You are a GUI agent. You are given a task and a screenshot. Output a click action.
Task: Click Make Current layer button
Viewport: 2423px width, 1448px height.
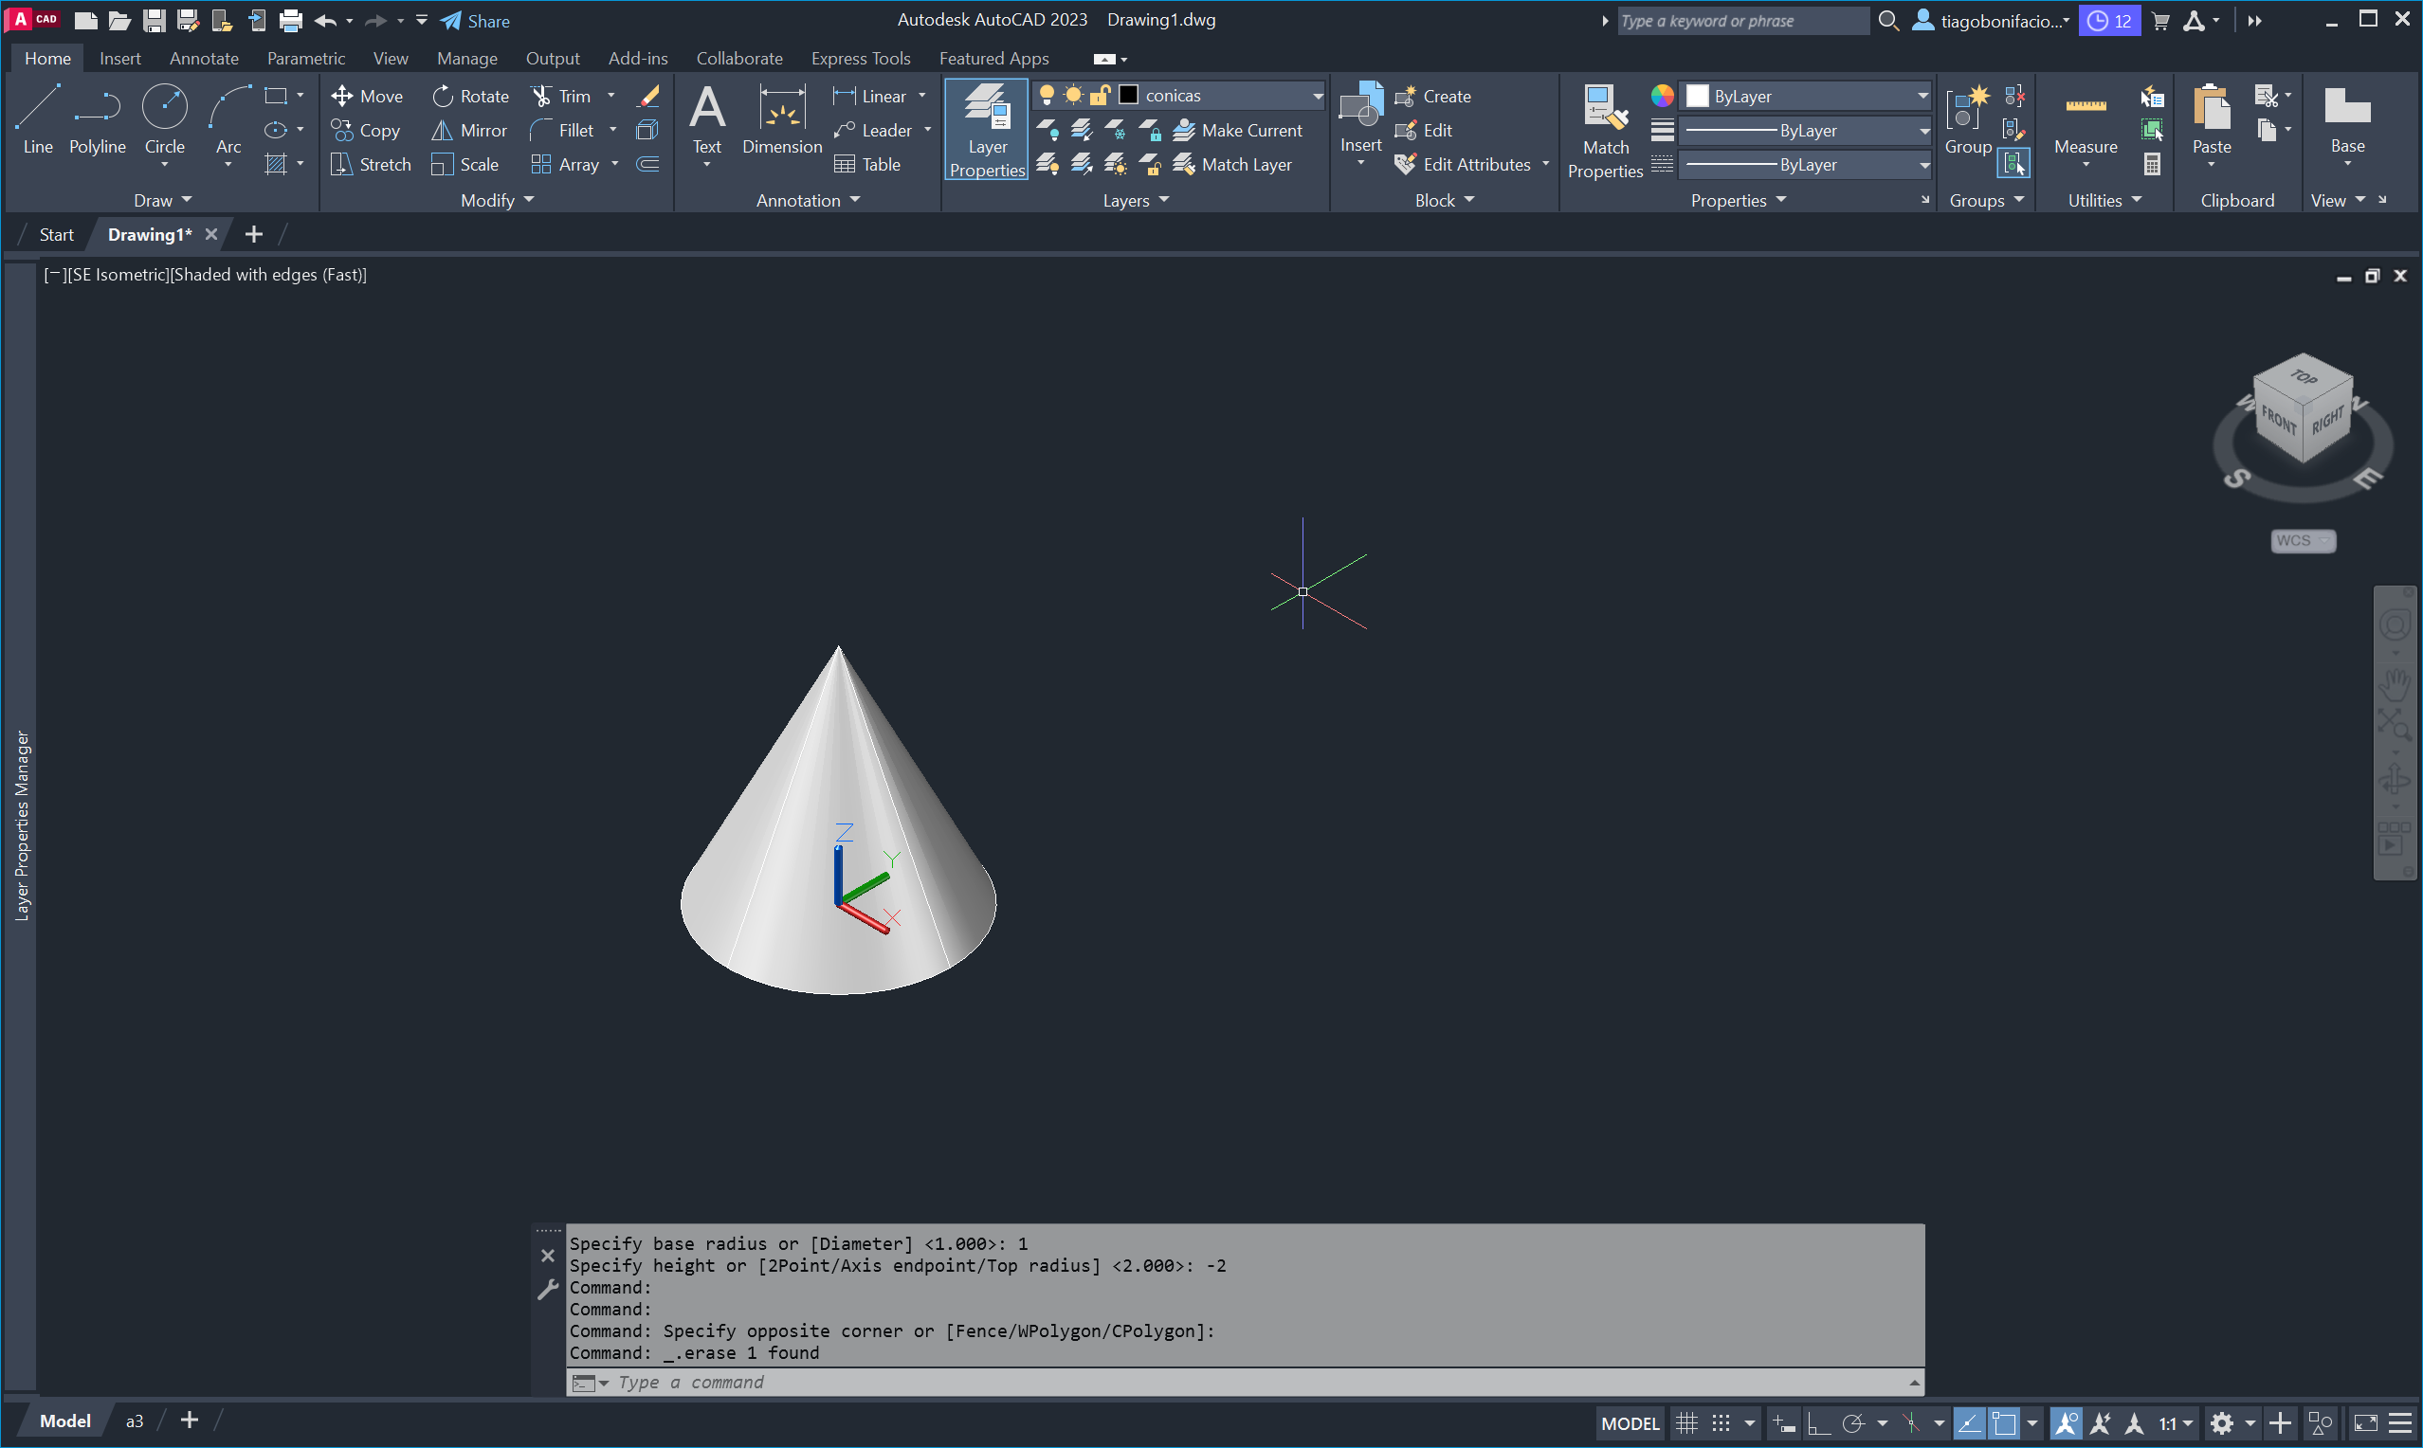pyautogui.click(x=1237, y=130)
